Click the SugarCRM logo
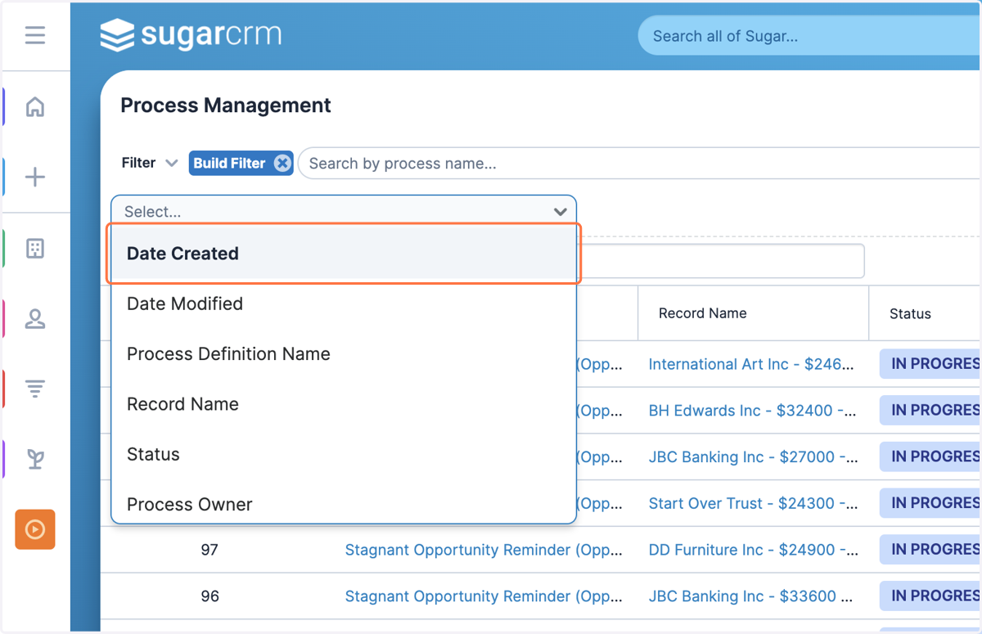The height and width of the screenshot is (634, 982). coord(191,35)
